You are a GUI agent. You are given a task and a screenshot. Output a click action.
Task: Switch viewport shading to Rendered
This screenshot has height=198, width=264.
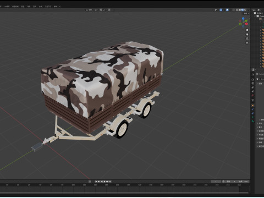[245, 10]
